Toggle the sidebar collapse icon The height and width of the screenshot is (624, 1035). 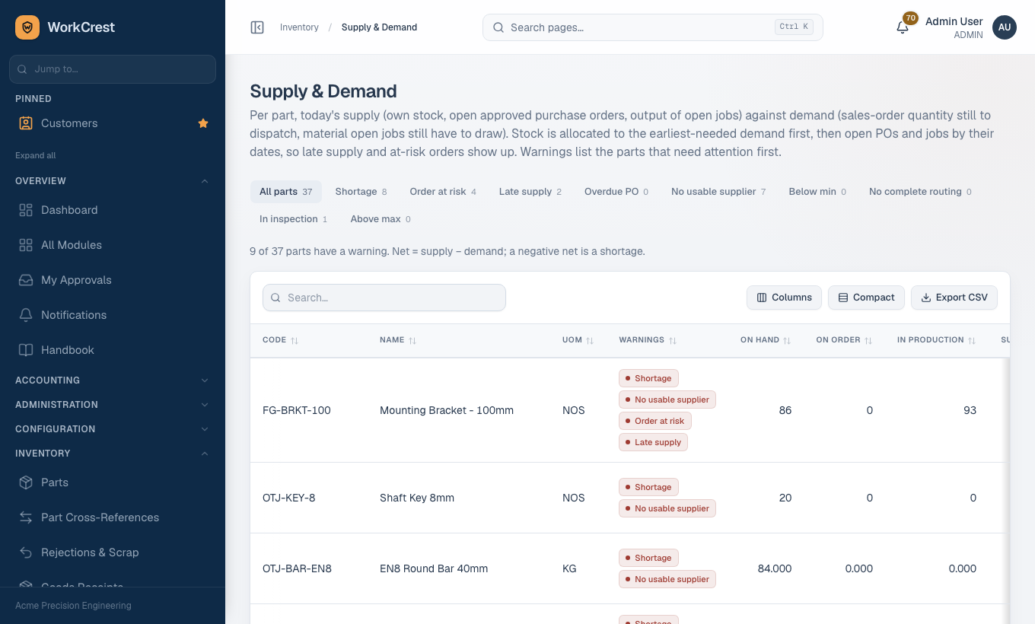click(257, 27)
